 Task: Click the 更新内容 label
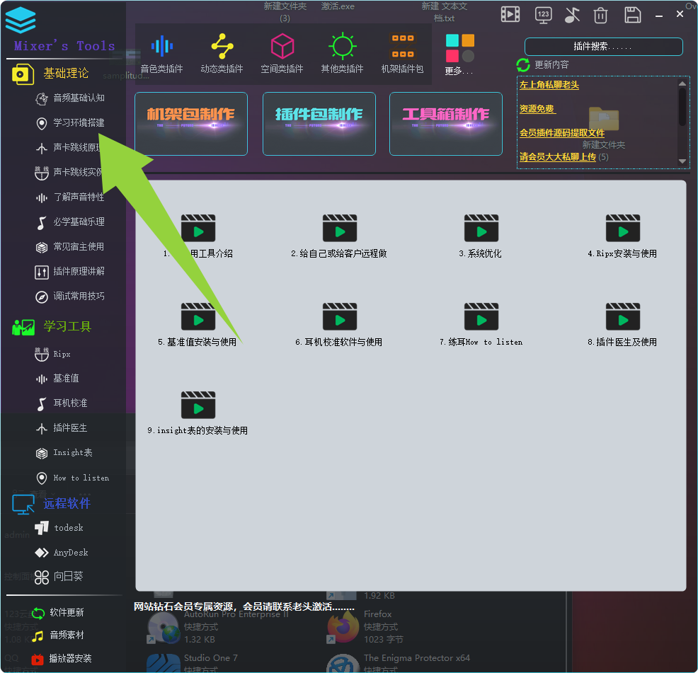551,65
